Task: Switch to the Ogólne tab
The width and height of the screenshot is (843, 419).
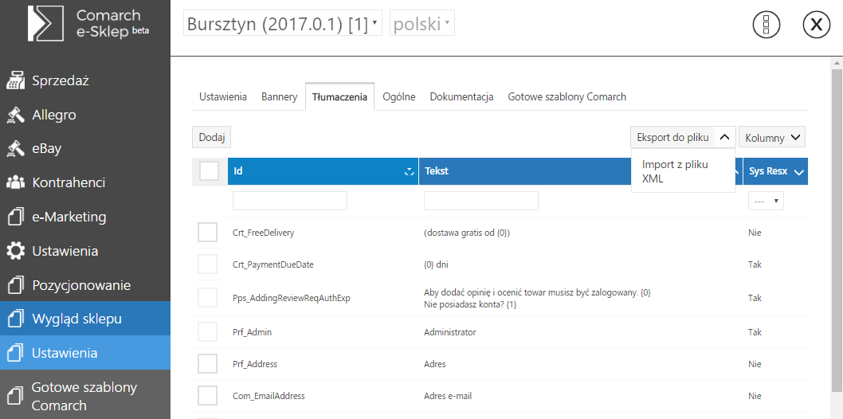Action: [399, 96]
